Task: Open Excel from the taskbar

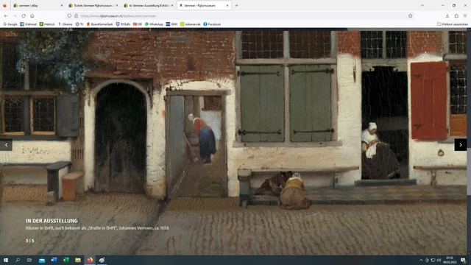Action: 65,260
